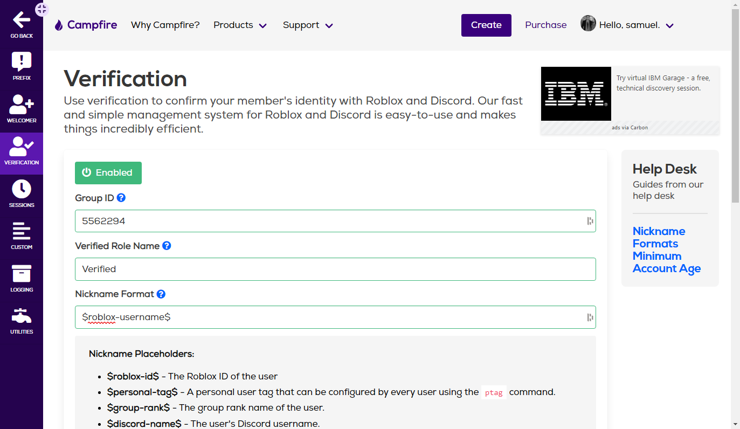Click the icon inside the Nickname Format field
The width and height of the screenshot is (740, 429).
(590, 317)
